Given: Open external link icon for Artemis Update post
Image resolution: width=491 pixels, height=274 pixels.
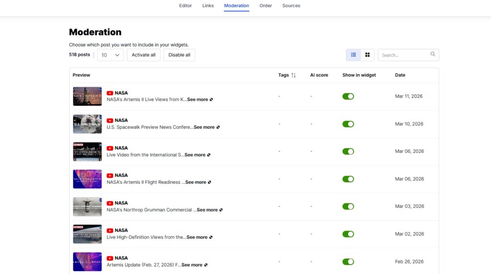Looking at the screenshot, I should pos(206,265).
